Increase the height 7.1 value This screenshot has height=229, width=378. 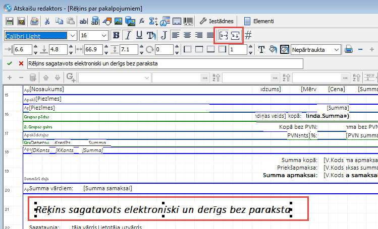point(141,47)
